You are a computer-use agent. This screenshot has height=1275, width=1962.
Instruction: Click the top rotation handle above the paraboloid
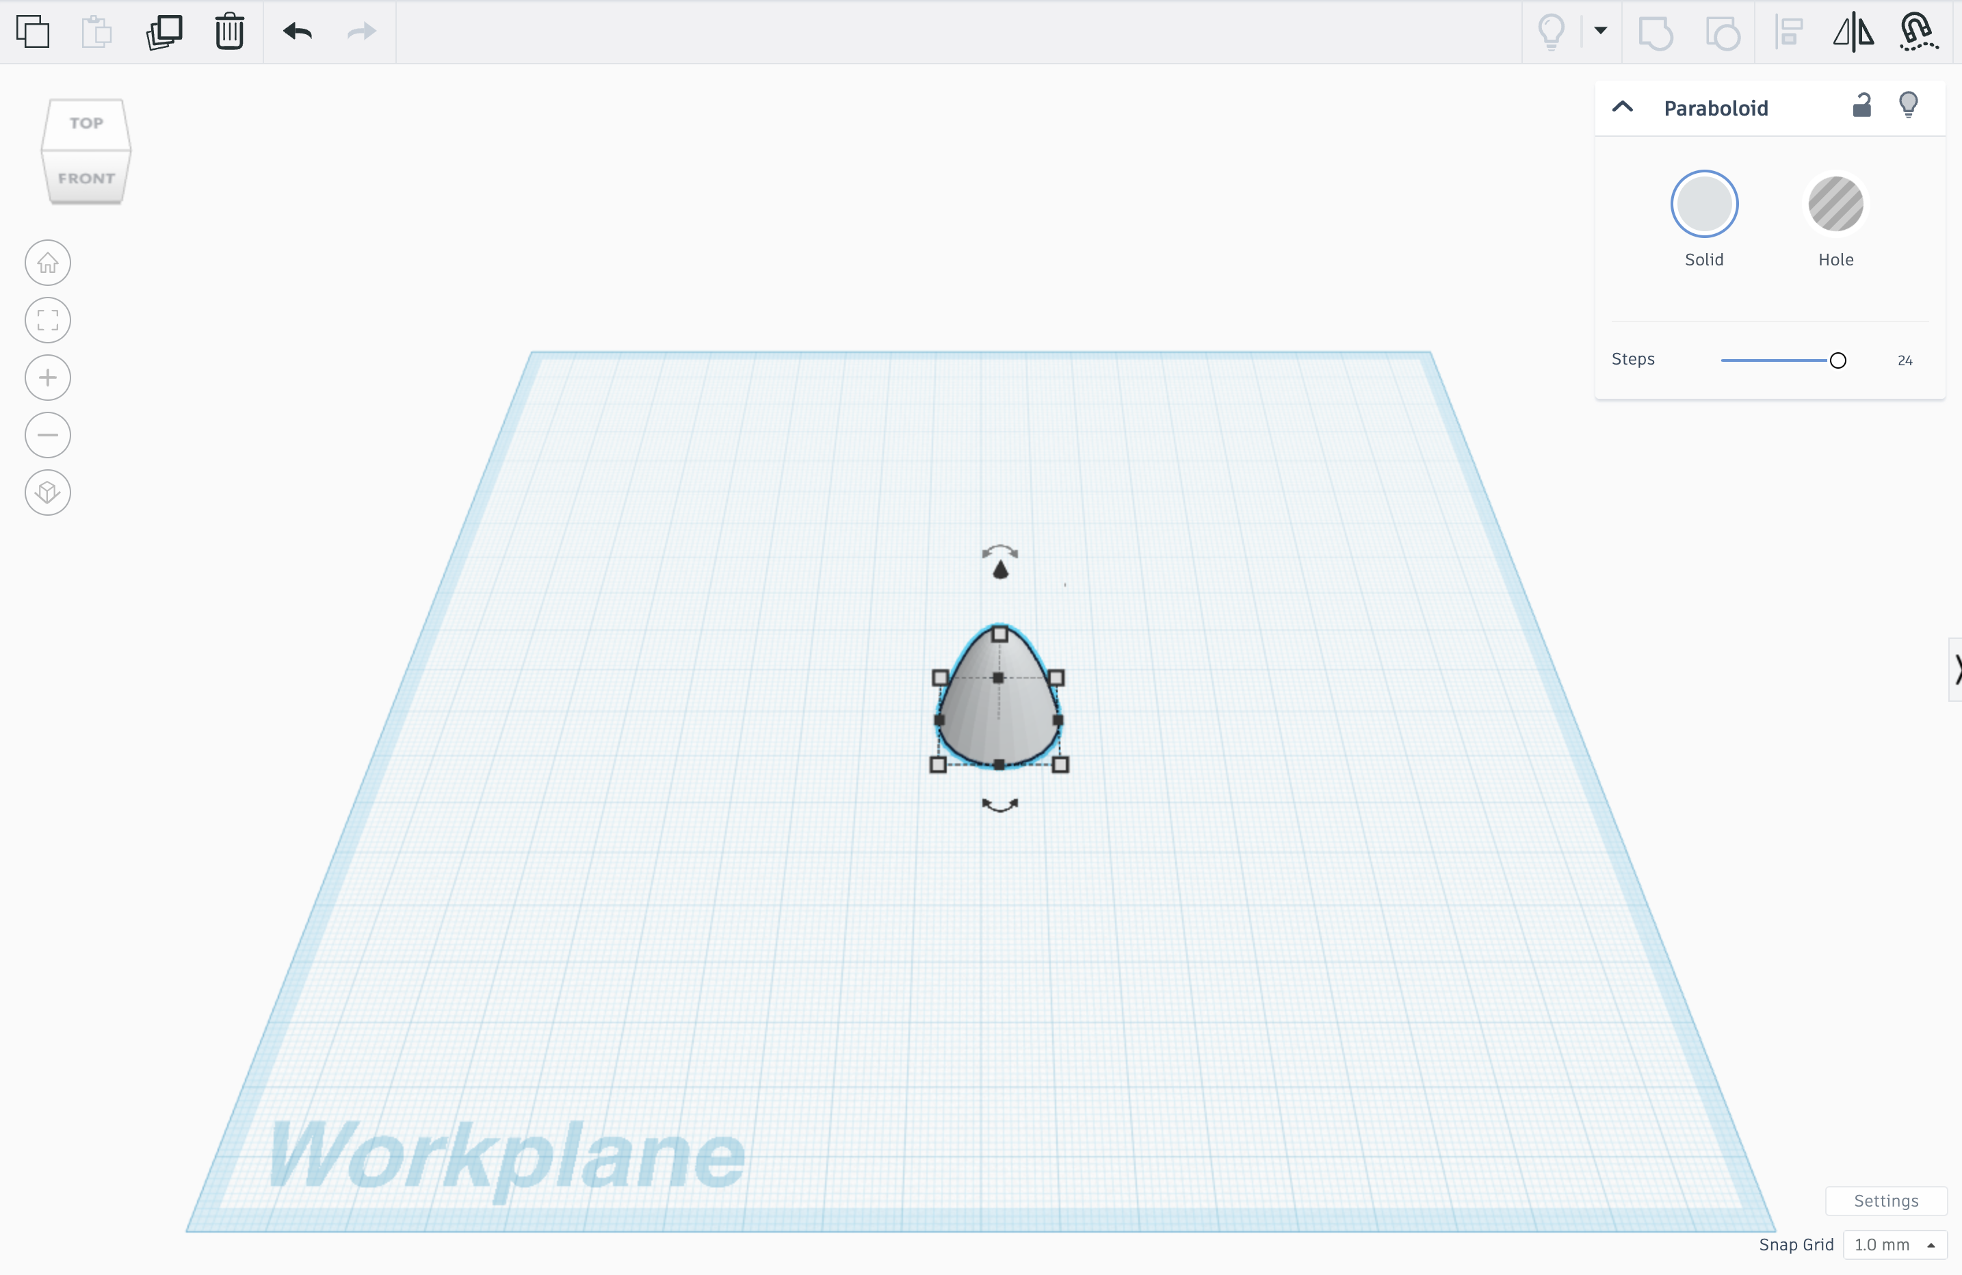pos(1000,551)
